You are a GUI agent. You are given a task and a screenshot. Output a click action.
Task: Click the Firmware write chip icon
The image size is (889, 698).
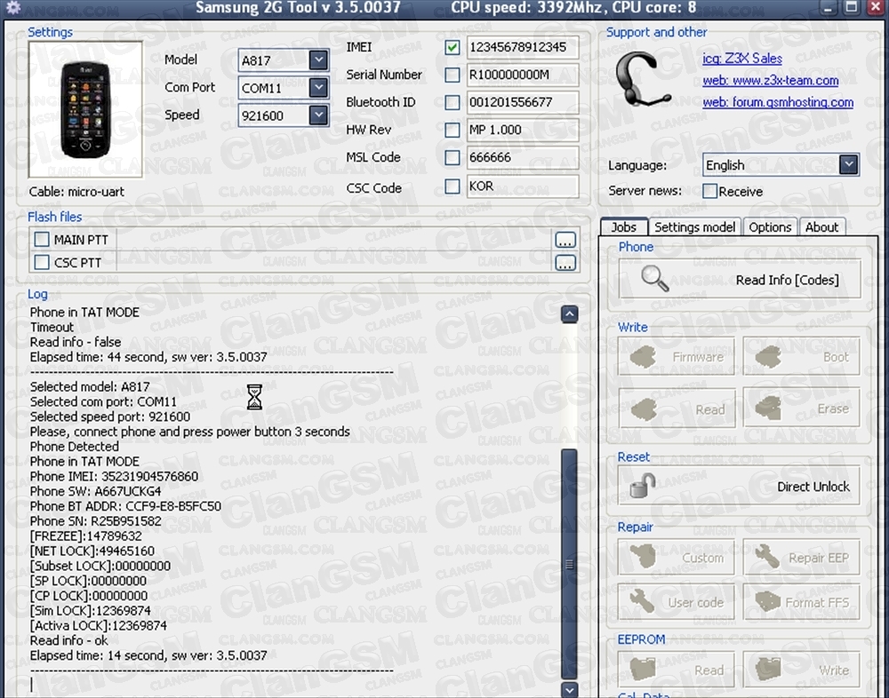643,357
